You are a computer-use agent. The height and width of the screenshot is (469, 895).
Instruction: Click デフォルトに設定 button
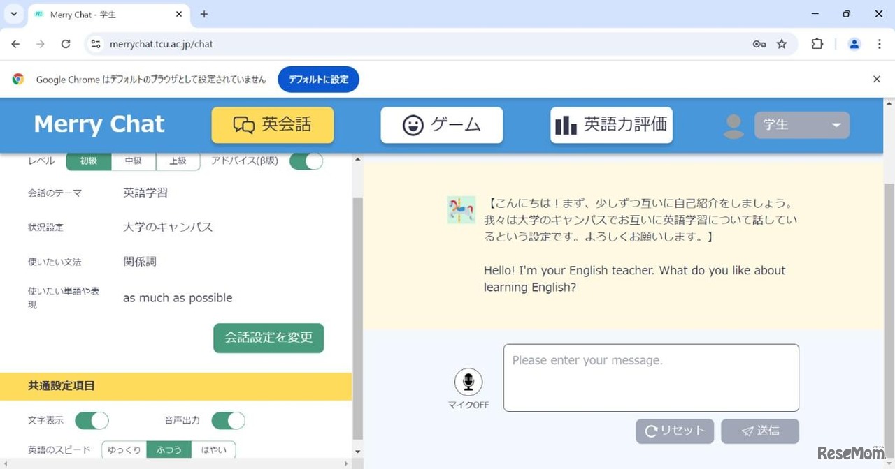[x=319, y=80]
